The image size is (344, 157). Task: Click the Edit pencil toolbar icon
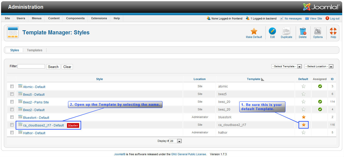(272, 31)
